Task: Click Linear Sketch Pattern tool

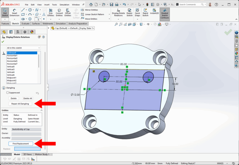Action: tap(92, 15)
